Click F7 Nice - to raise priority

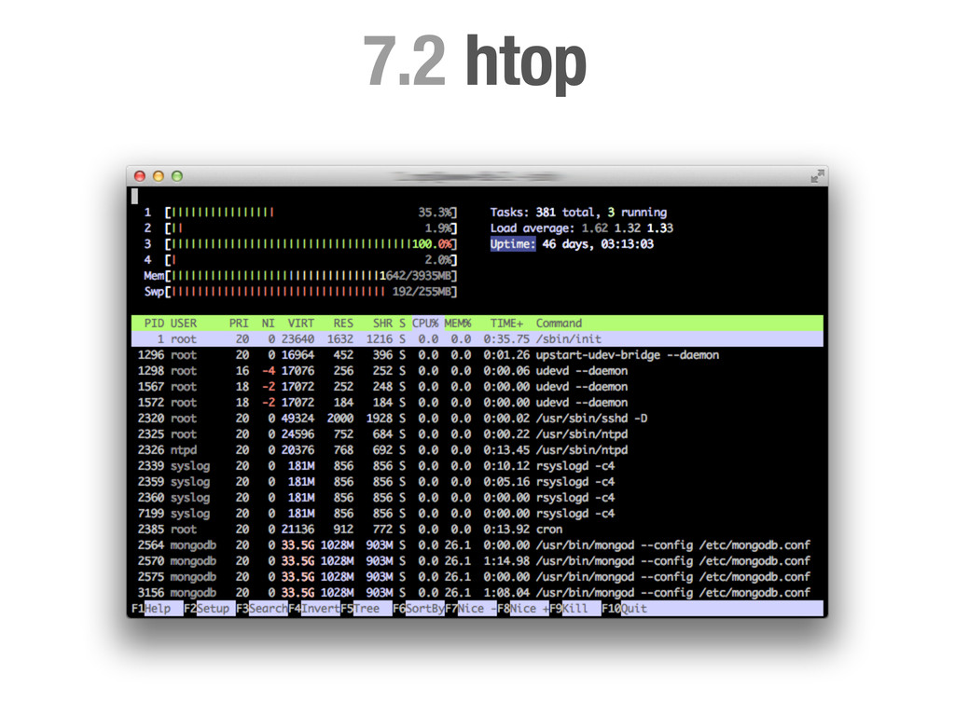(x=471, y=608)
